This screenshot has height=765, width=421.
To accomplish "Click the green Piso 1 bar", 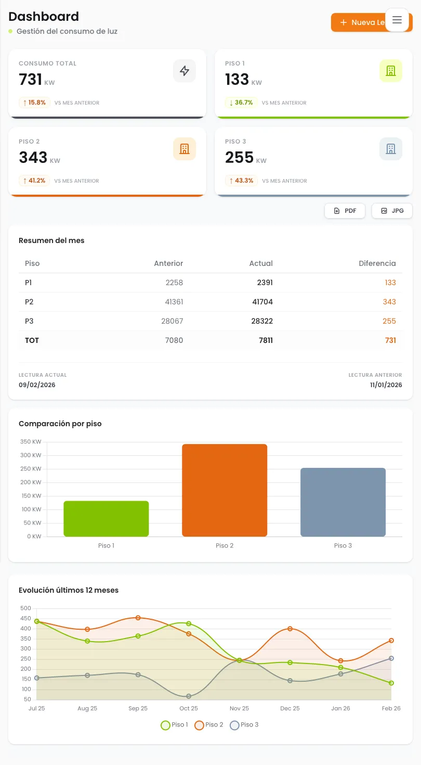I will [x=106, y=519].
